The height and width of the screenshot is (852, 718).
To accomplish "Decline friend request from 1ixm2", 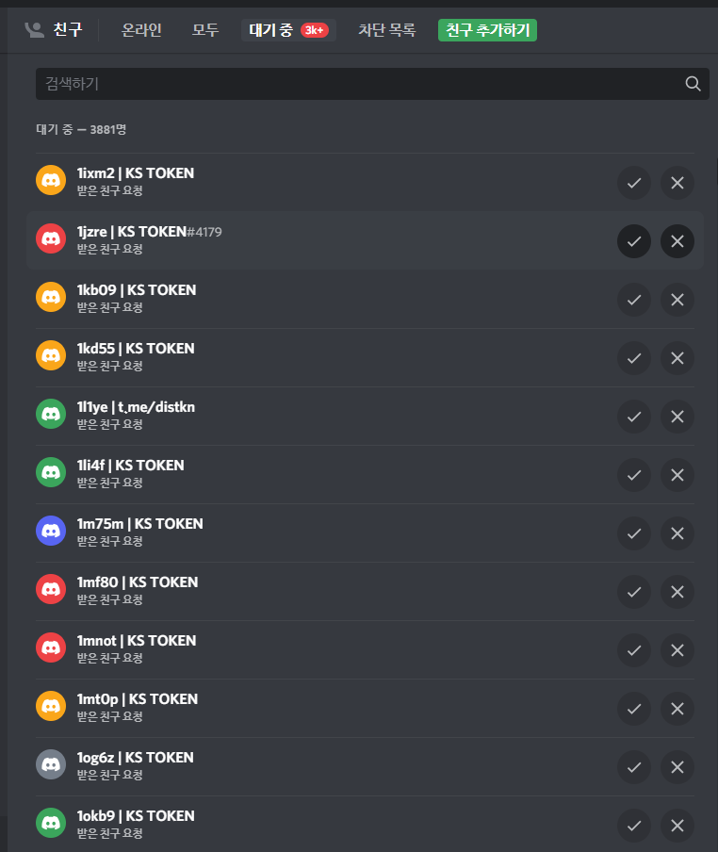I will 677,183.
